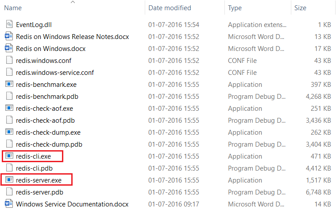Click the file icon for redis-cli.pdb
This screenshot has height=218, width=336.
(x=9, y=168)
